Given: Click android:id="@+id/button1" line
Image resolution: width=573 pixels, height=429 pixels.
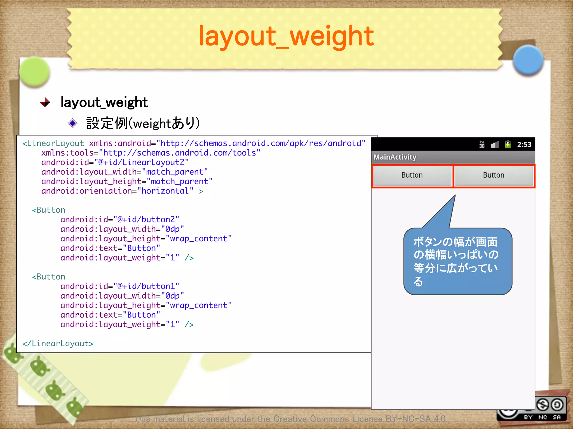Looking at the screenshot, I should pos(120,286).
